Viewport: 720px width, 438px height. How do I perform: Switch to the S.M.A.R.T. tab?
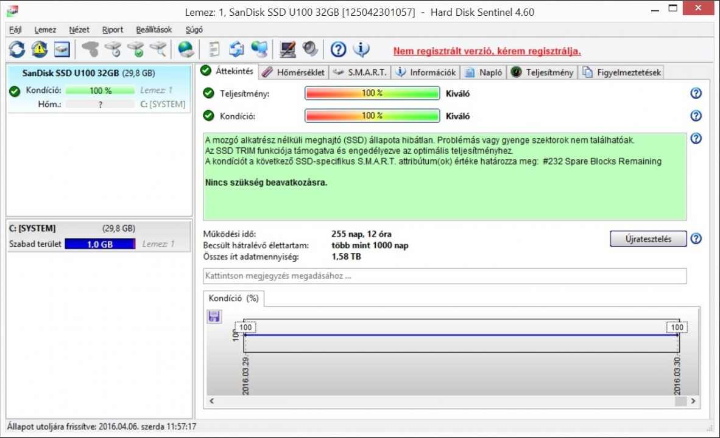pos(360,72)
